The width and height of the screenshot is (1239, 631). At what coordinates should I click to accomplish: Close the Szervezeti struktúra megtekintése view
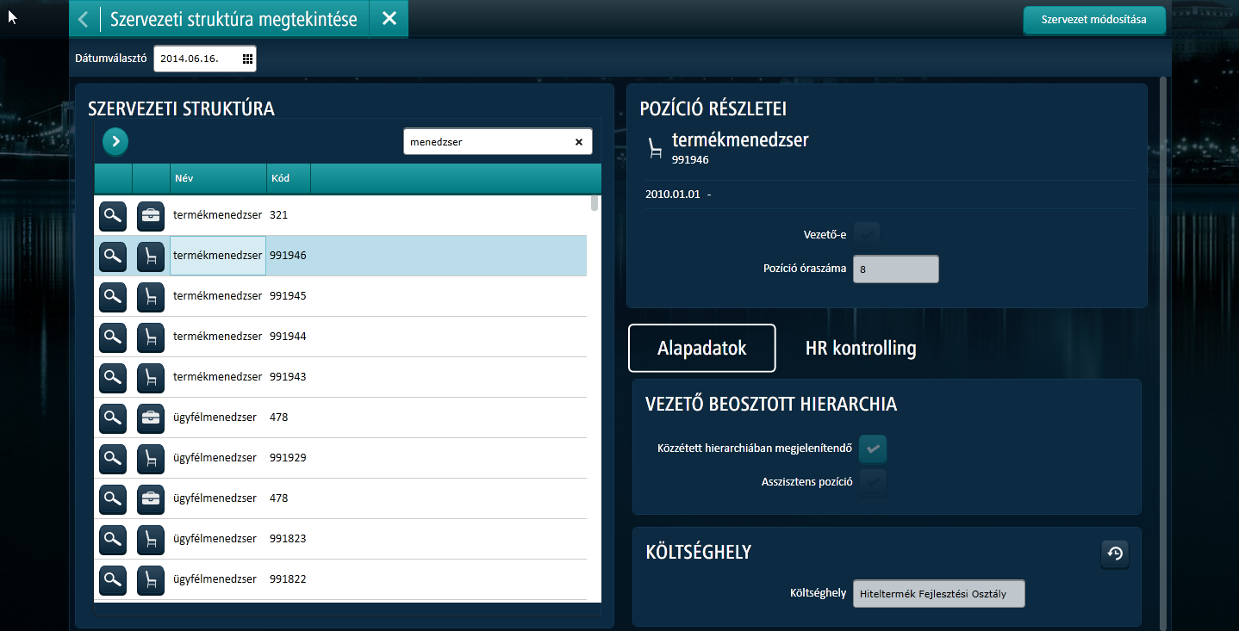(389, 19)
